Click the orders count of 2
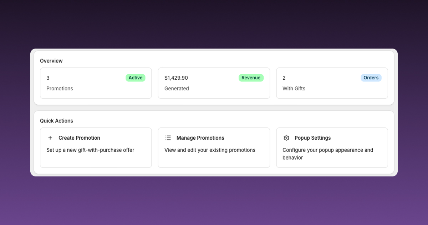The width and height of the screenshot is (428, 225). [x=284, y=78]
